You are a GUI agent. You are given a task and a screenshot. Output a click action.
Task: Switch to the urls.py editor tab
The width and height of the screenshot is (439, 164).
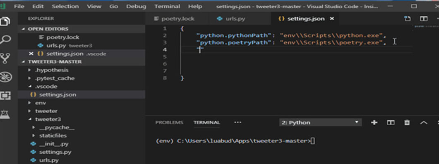tap(240, 19)
